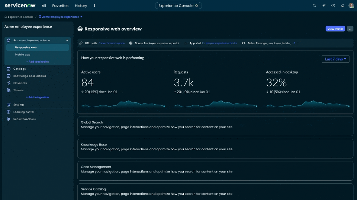Click the ellipsis button beside View Portal
Image resolution: width=357 pixels, height=200 pixels.
350,29
